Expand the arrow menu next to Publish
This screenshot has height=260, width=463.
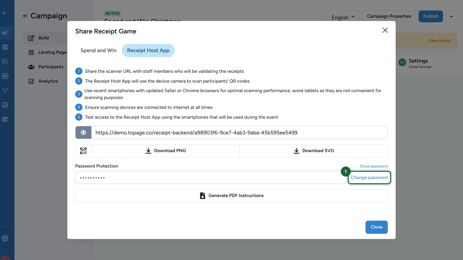451,16
